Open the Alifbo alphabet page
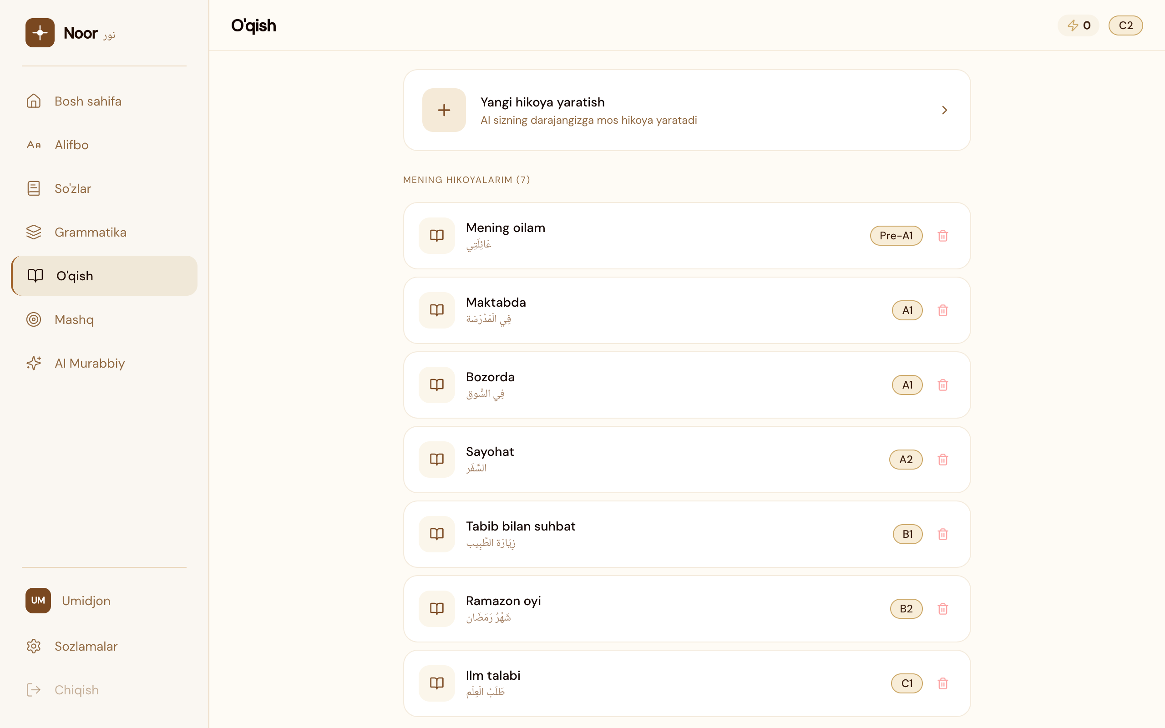This screenshot has height=728, width=1165. 71,145
